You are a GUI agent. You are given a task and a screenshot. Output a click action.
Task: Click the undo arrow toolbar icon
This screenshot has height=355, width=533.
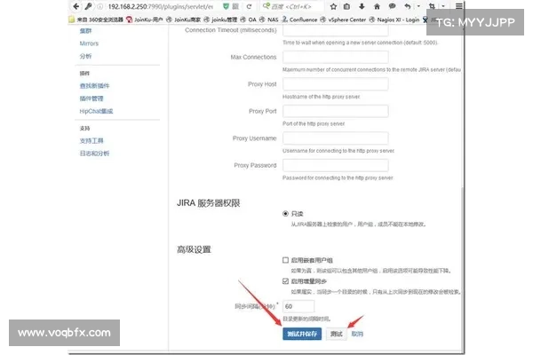(x=408, y=6)
